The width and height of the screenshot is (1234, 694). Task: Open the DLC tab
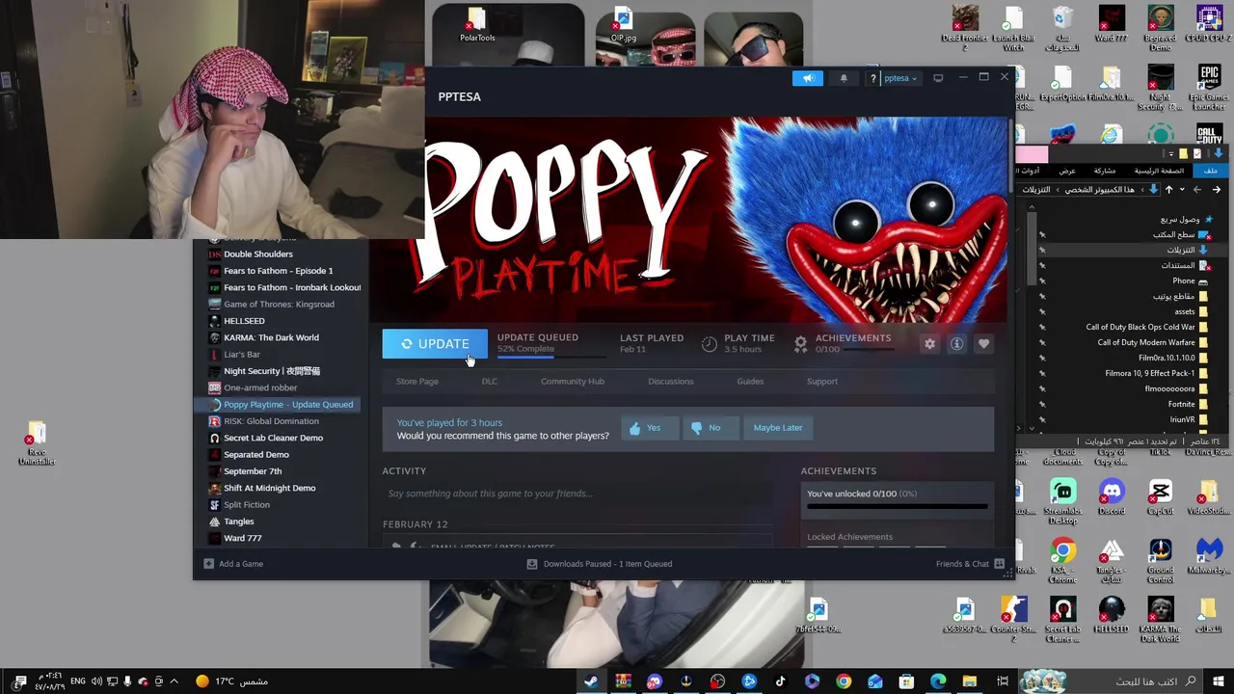490,382
